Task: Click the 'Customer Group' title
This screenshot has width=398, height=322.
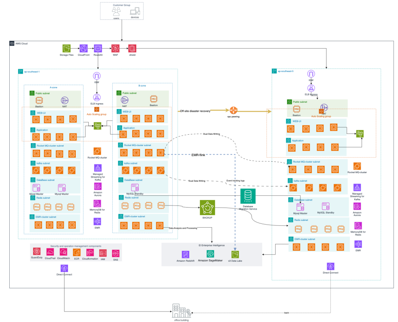Action: [122, 5]
